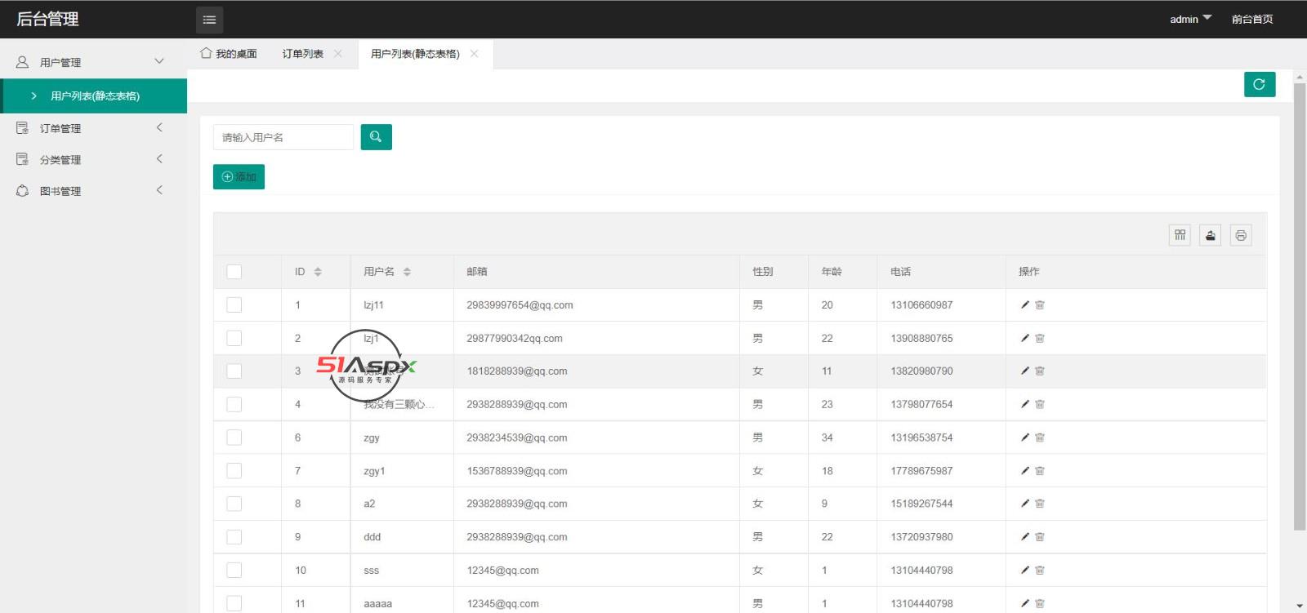Delete the row with phone 13908880765
The width and height of the screenshot is (1307, 613).
1040,338
